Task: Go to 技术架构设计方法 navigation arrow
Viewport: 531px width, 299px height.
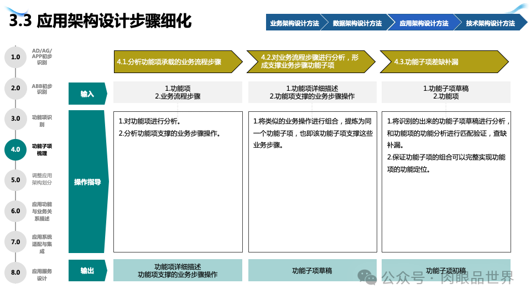Action: 491,23
